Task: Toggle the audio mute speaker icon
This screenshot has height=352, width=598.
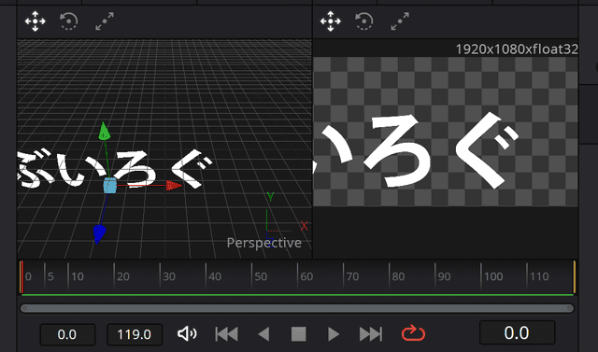Action: coord(187,333)
